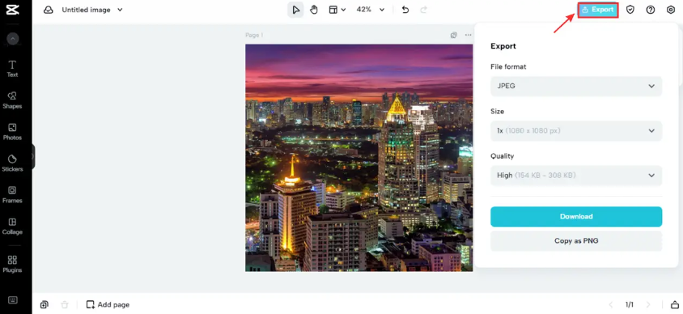
Task: Redo the last undone action
Action: [423, 10]
